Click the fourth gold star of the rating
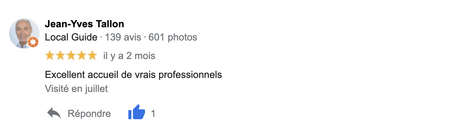 point(82,56)
